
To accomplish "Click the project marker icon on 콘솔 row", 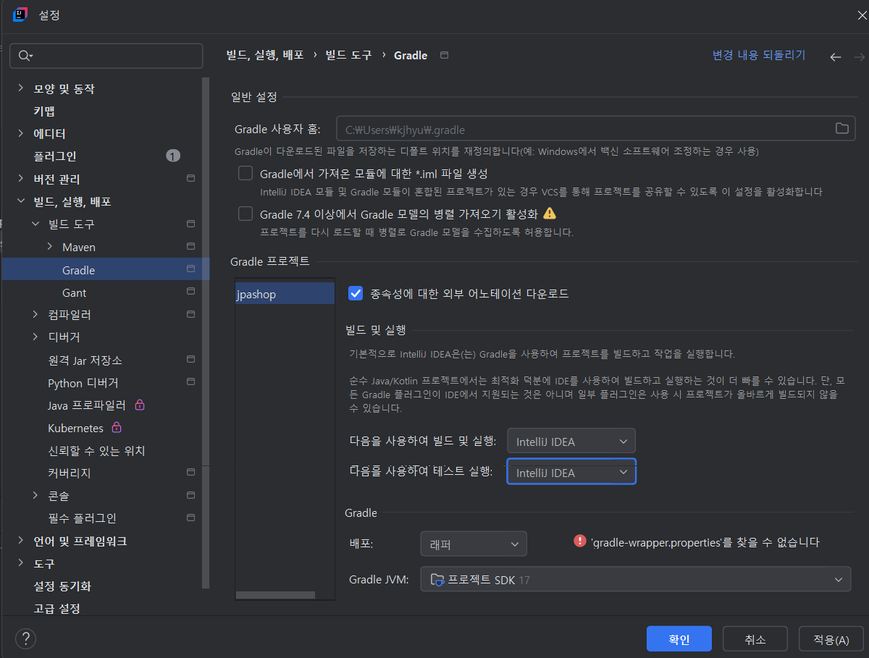I will (190, 495).
